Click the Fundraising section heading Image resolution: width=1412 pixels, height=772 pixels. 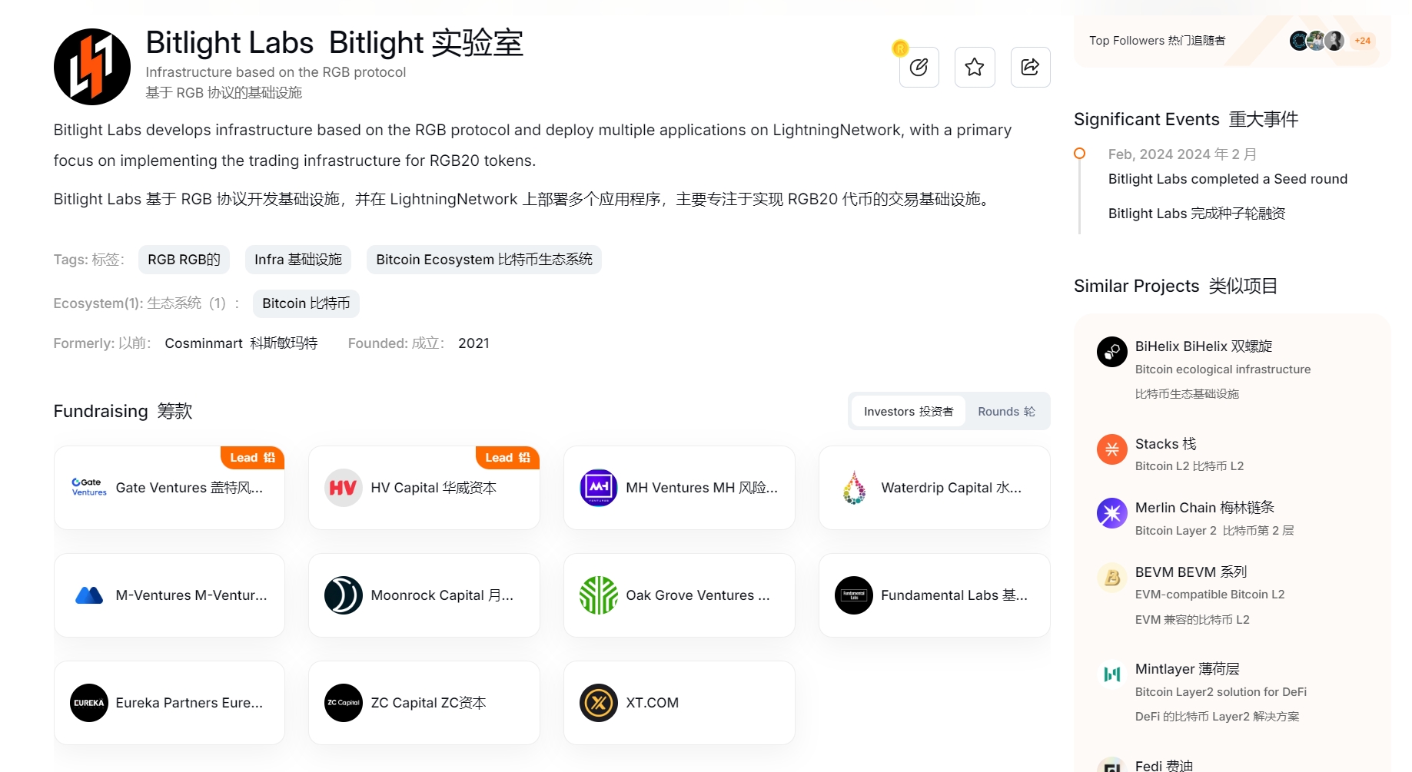point(123,412)
